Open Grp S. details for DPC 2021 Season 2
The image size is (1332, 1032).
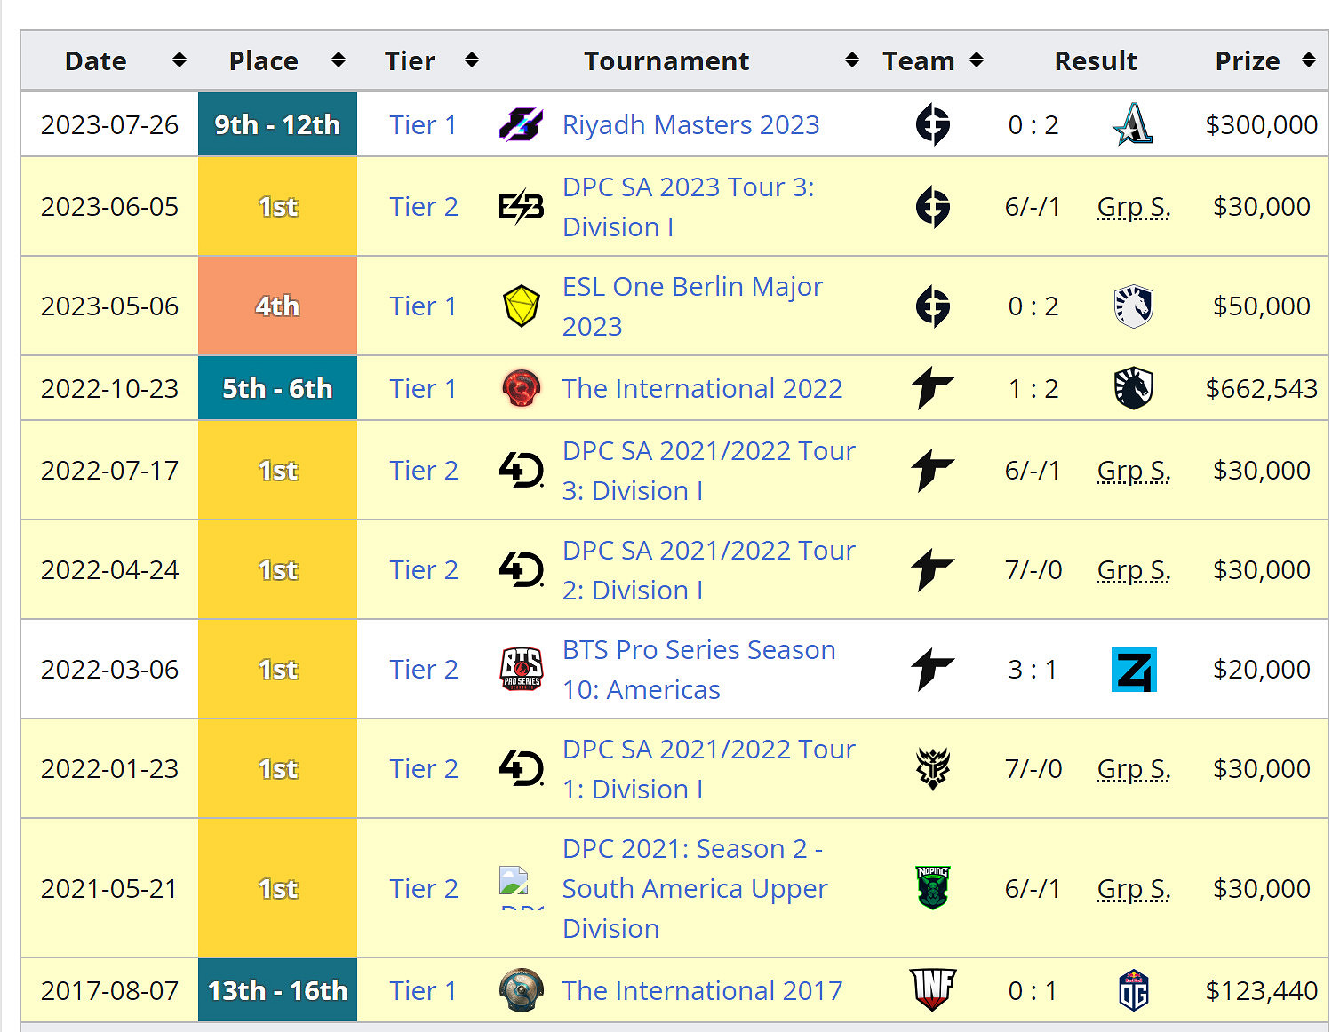(1133, 888)
